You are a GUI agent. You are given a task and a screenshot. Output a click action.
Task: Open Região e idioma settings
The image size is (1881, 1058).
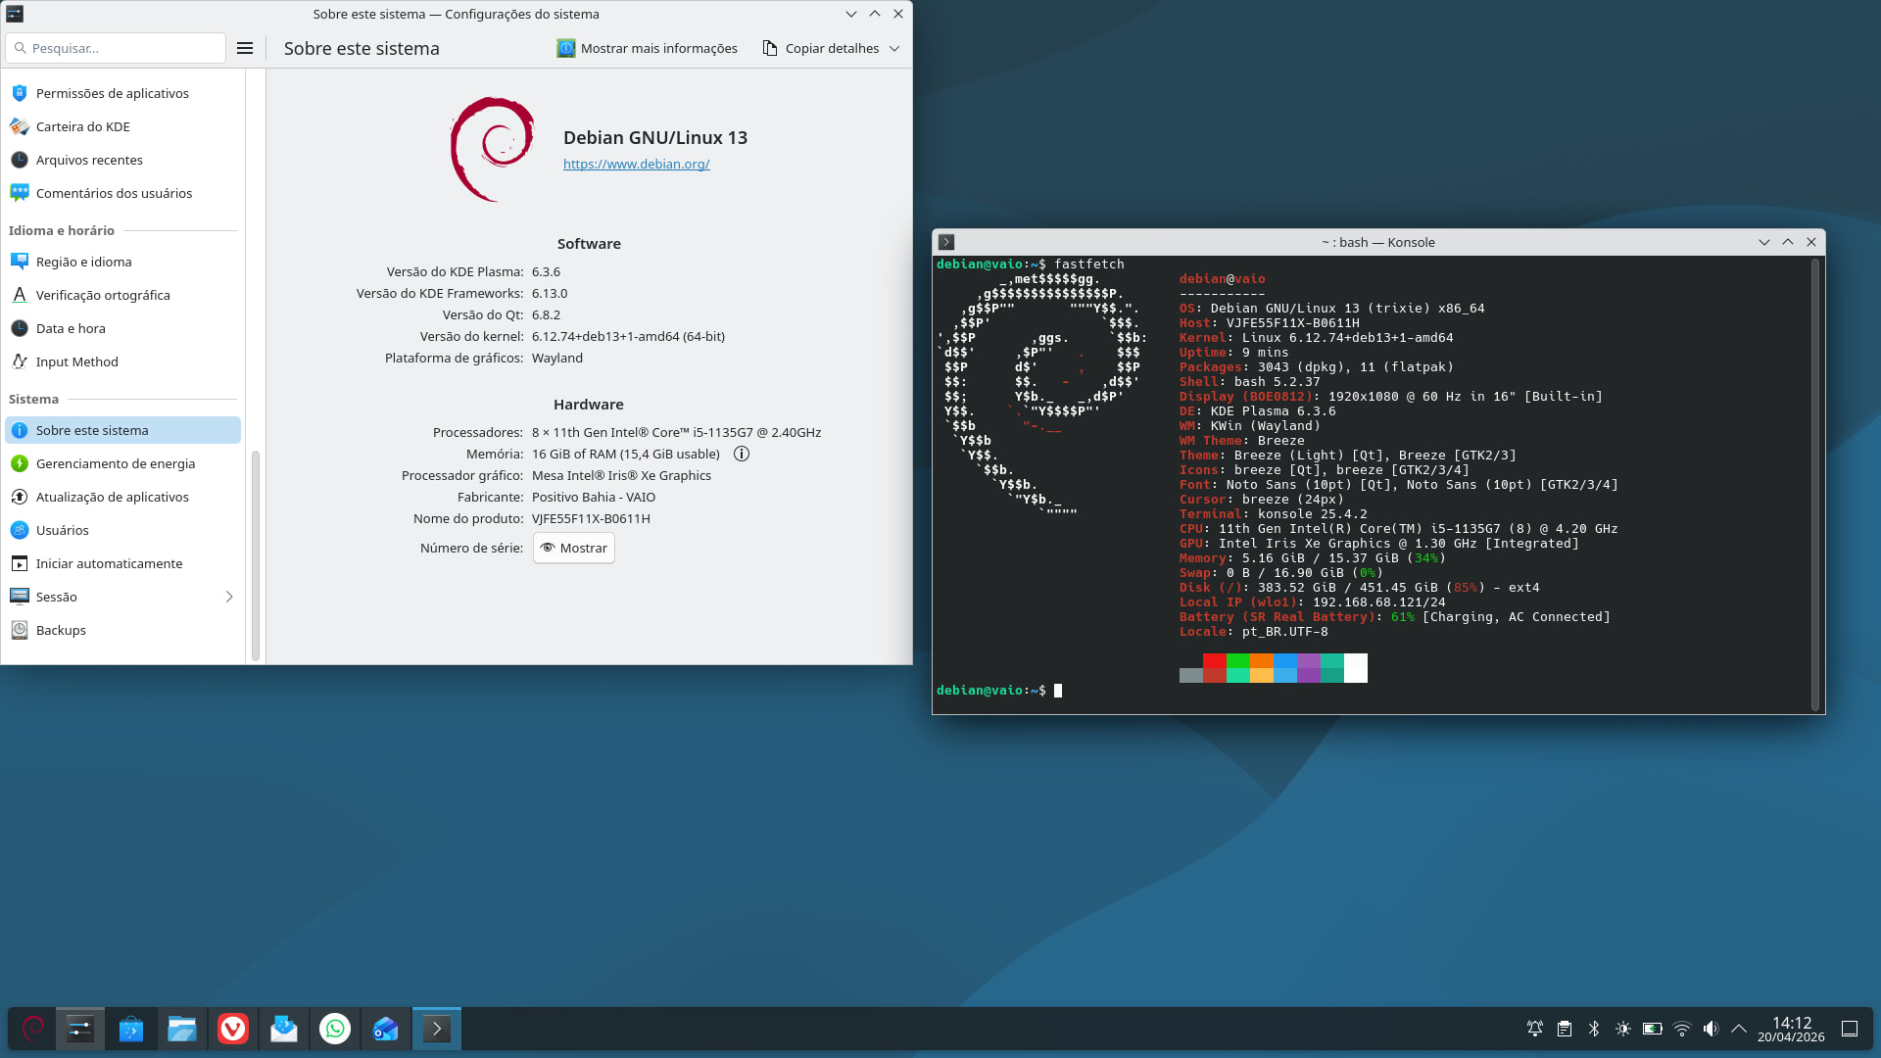(83, 262)
